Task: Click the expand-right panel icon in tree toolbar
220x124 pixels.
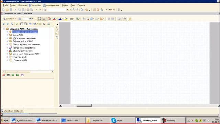Action: [x=25, y=24]
